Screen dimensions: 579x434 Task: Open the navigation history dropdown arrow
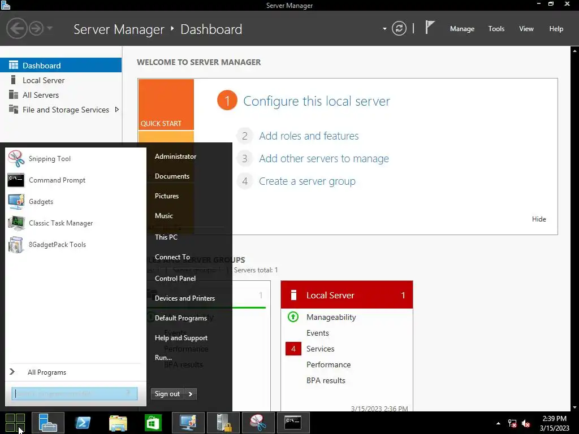[50, 28]
